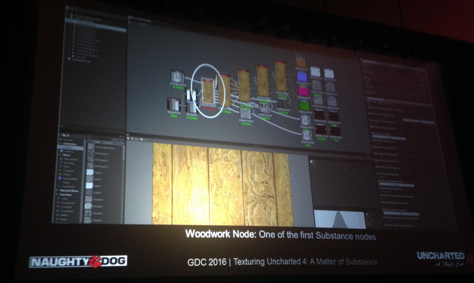Adjust the lowest Color Map slider in properties
Screen dimensions: 474x283
click(402, 213)
